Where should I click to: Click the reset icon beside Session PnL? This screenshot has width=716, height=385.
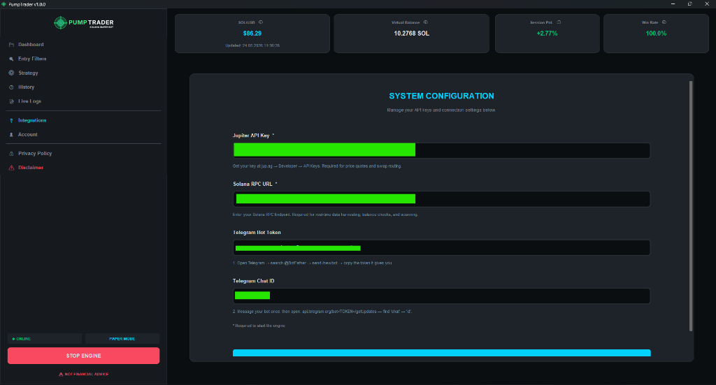(x=559, y=22)
